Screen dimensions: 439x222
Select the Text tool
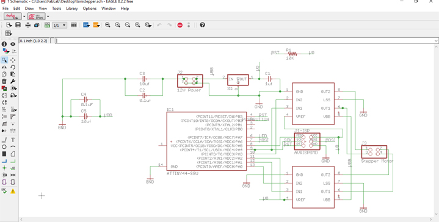tap(13, 140)
